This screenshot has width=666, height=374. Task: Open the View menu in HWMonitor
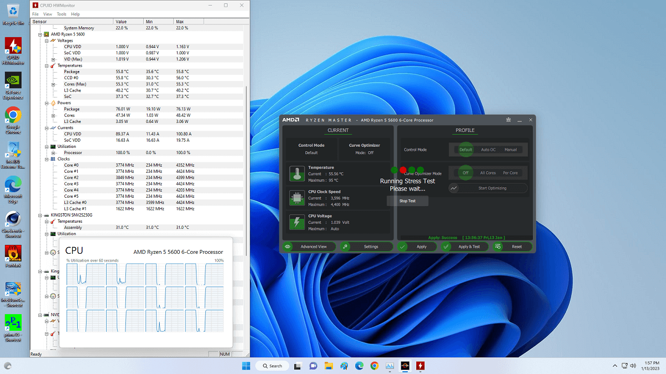[x=48, y=14]
